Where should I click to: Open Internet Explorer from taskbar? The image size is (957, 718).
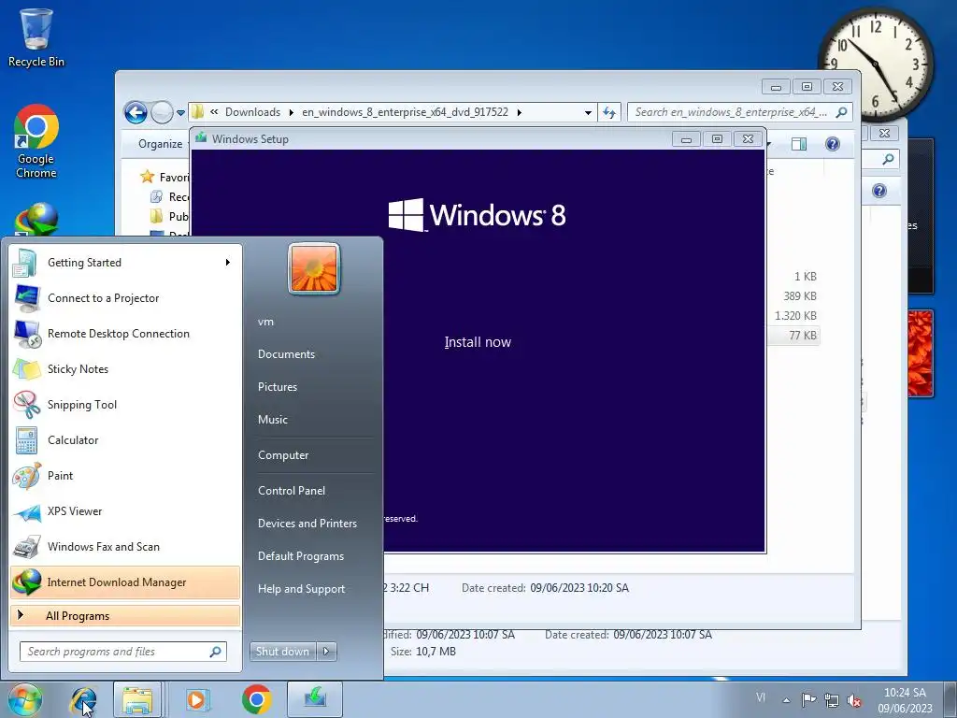[x=83, y=699]
